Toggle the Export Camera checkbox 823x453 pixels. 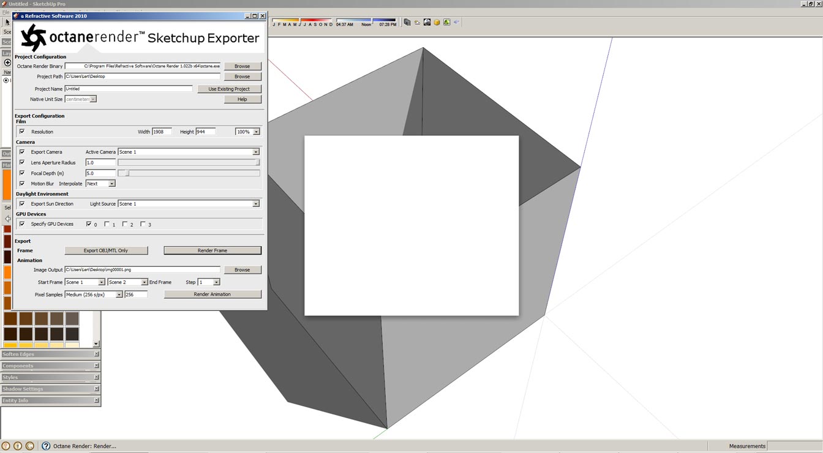[x=22, y=152]
